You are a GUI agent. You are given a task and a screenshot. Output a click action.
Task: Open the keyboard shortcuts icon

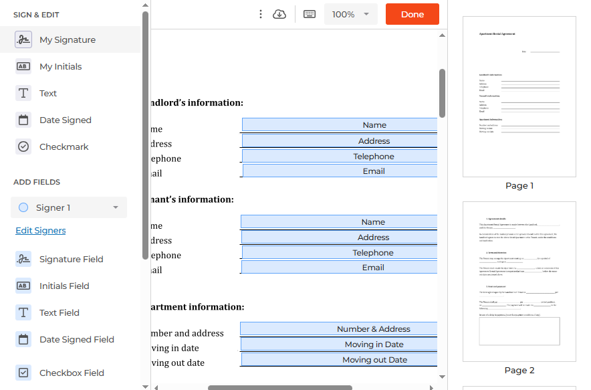click(310, 14)
